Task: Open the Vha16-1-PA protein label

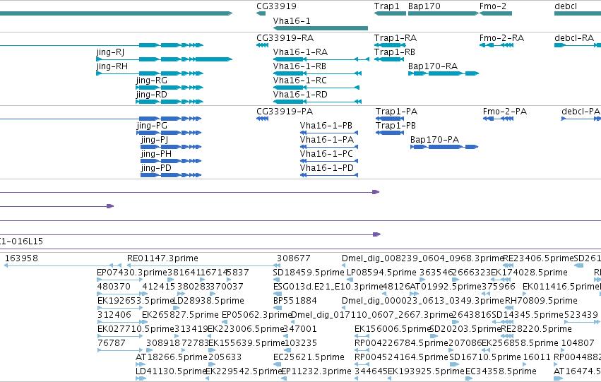Action: point(327,140)
